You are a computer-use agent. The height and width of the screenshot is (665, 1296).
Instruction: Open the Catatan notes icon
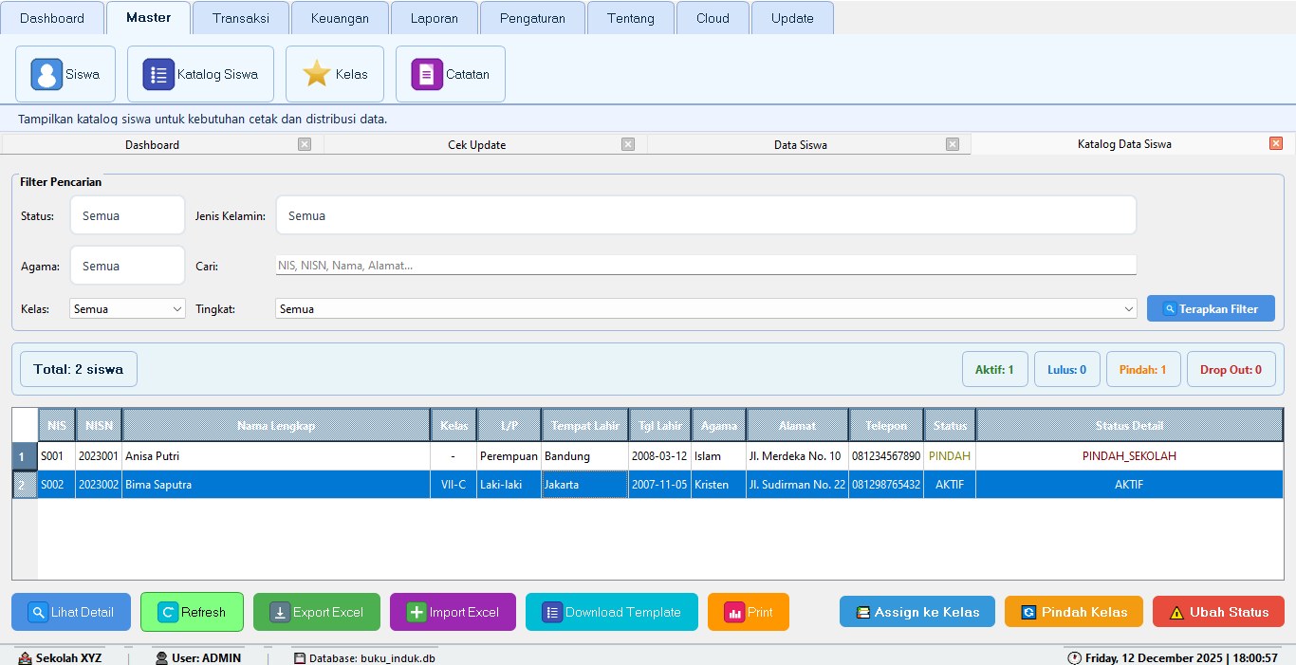[427, 74]
